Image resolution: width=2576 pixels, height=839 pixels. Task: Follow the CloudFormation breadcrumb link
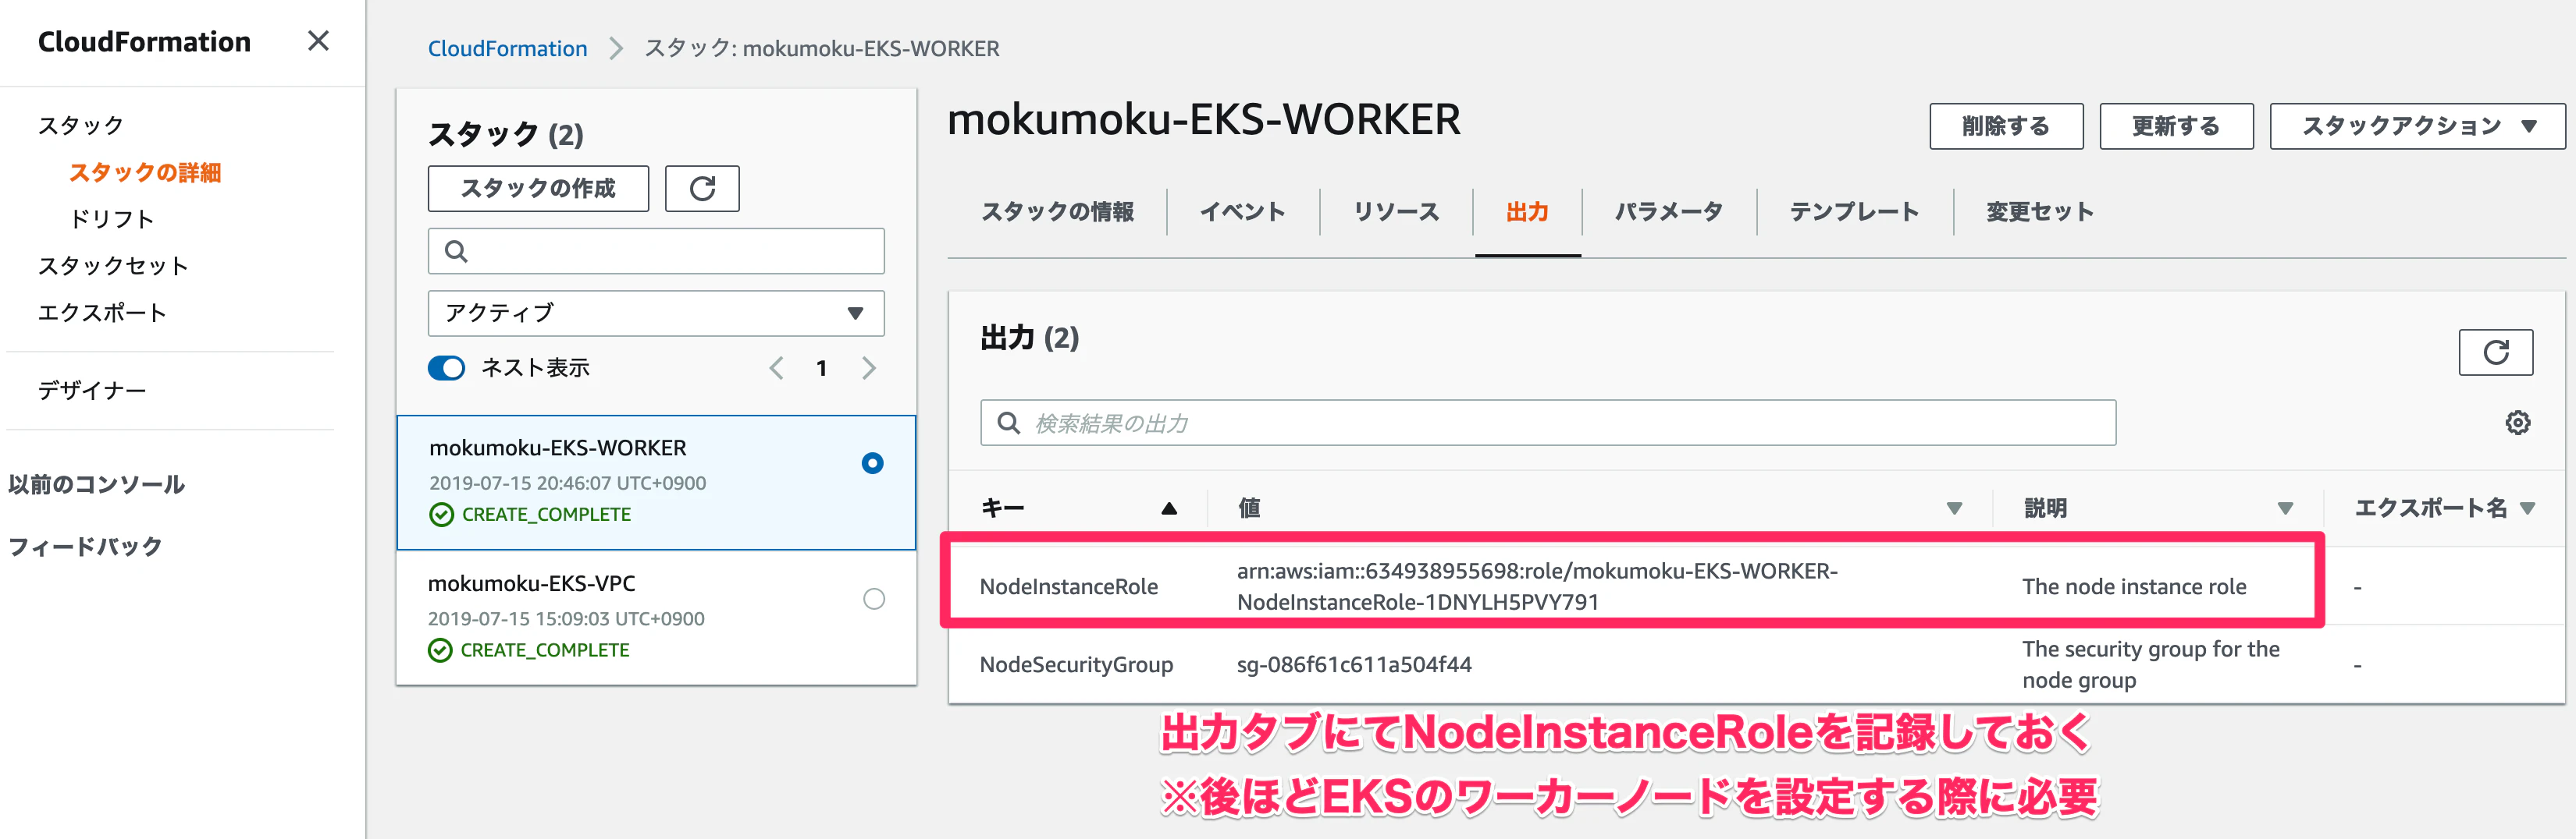pos(507,49)
